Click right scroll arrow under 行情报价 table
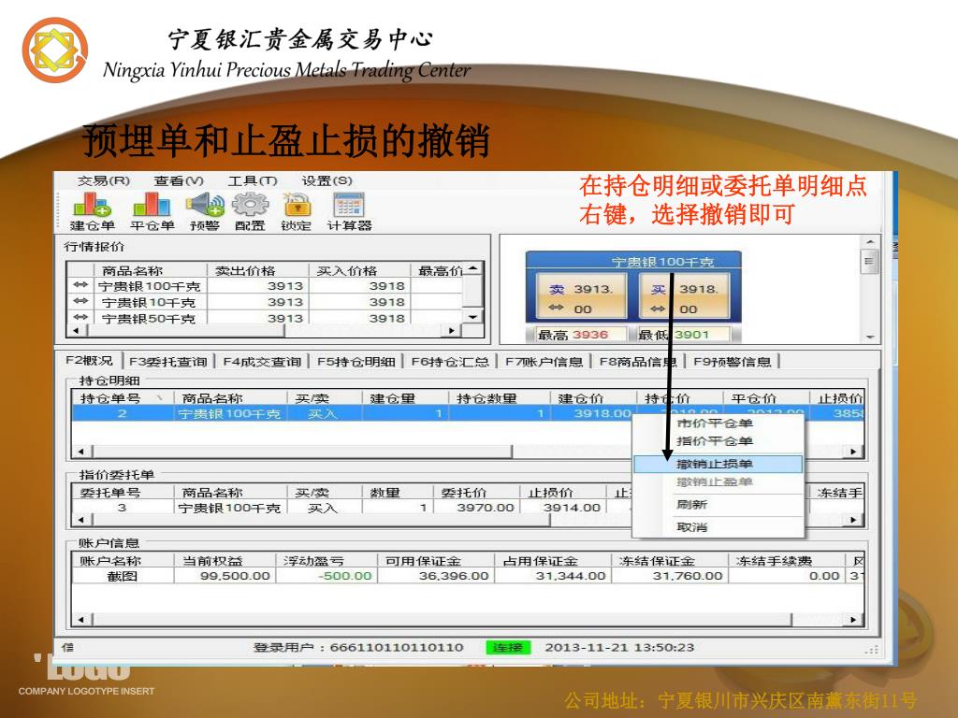Screen dimensions: 958x718 [x=451, y=330]
